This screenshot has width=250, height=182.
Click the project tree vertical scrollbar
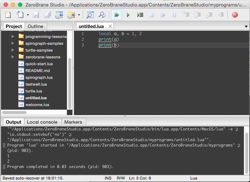tap(70, 83)
